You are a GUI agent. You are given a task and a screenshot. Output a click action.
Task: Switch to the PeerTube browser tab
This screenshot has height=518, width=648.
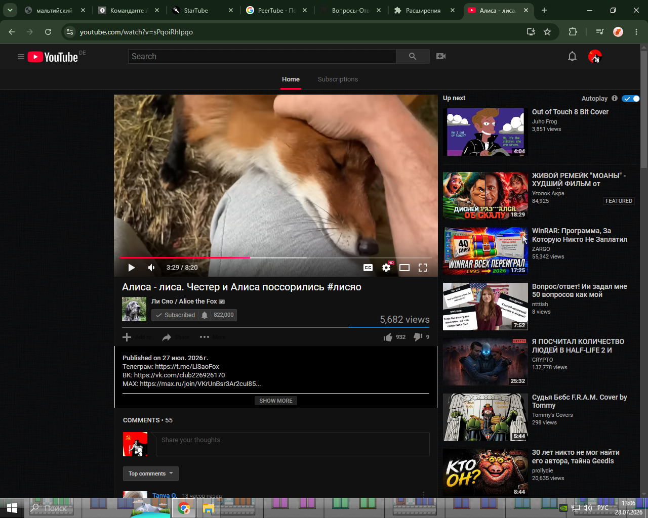point(277,10)
